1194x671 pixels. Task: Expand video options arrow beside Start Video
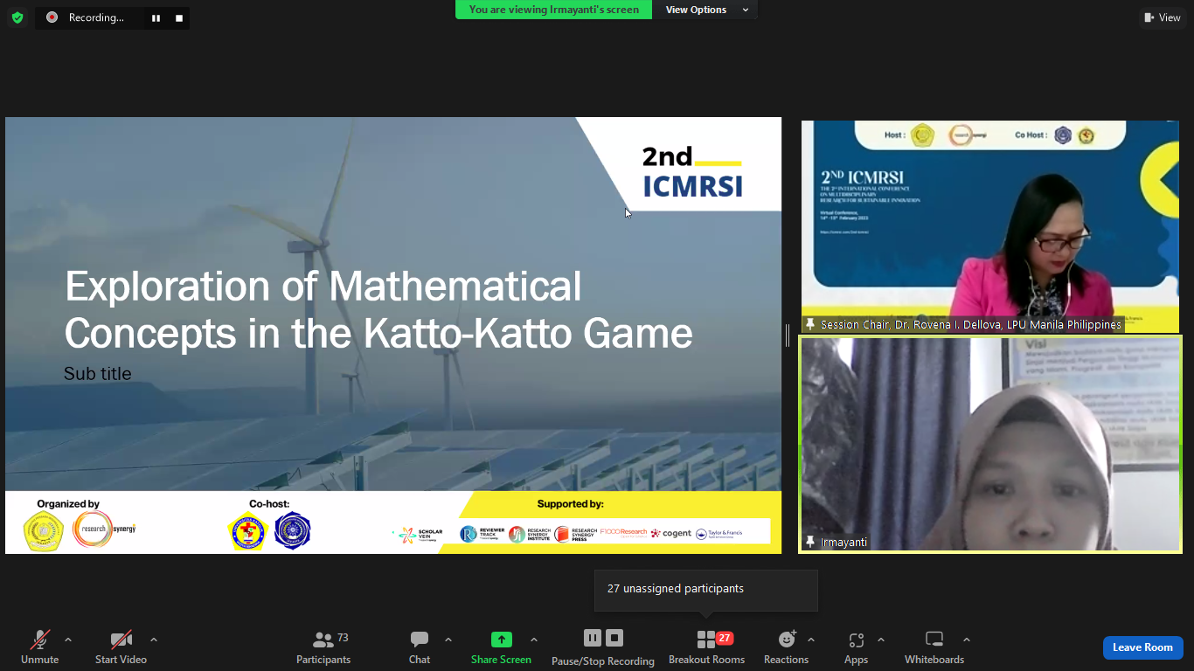tap(154, 640)
